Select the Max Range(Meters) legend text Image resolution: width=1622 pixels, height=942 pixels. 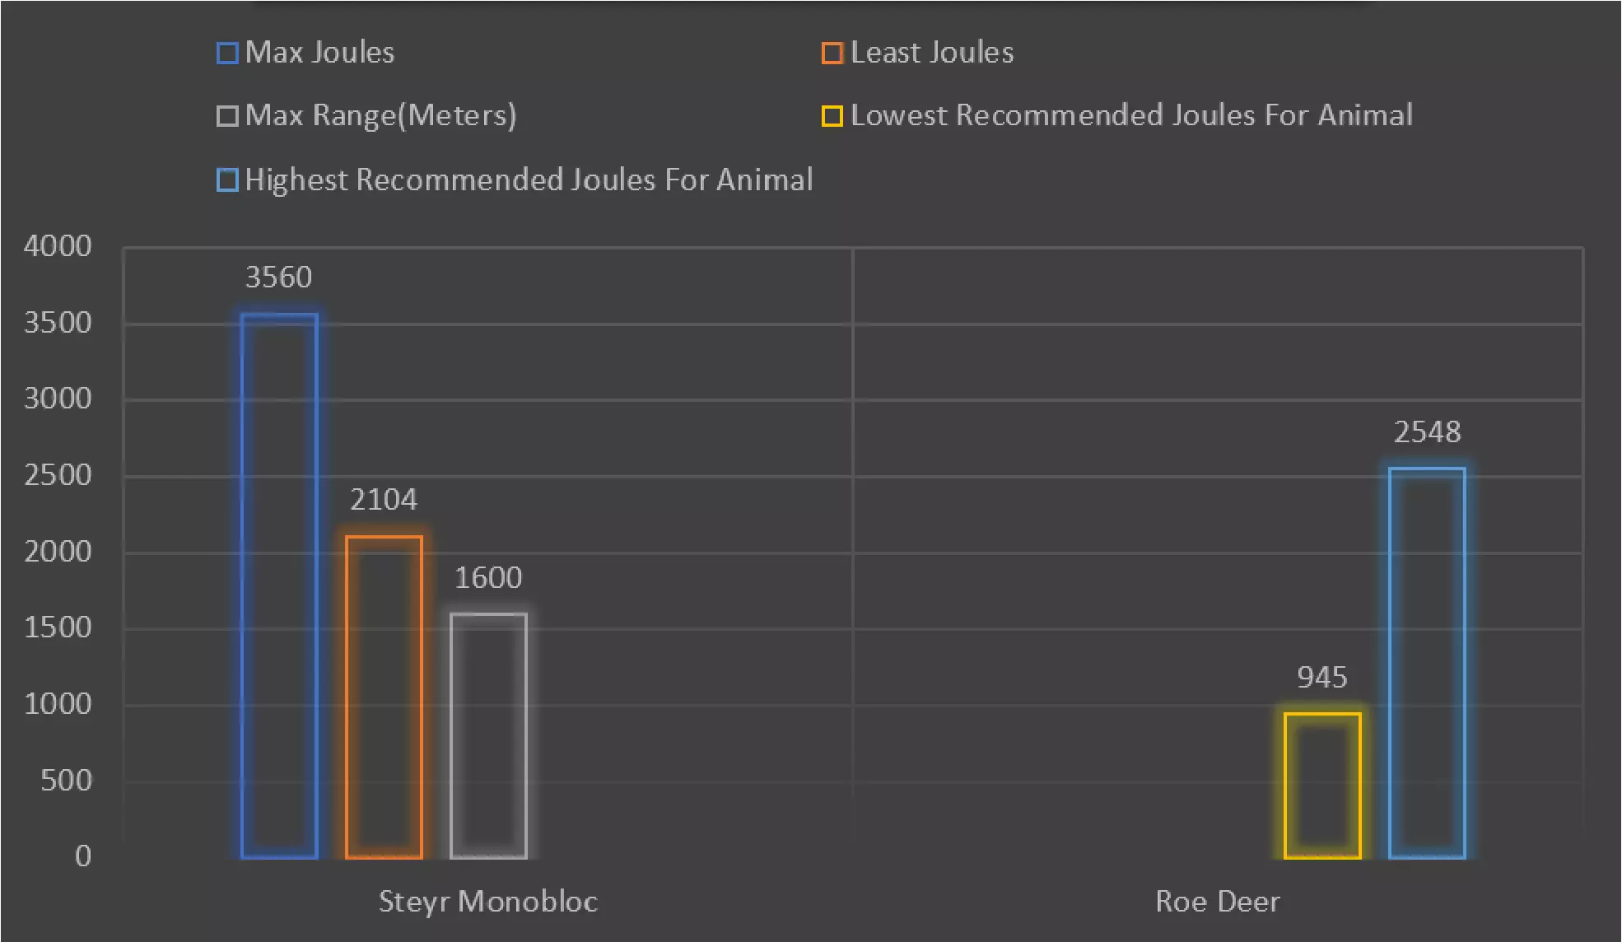381,115
